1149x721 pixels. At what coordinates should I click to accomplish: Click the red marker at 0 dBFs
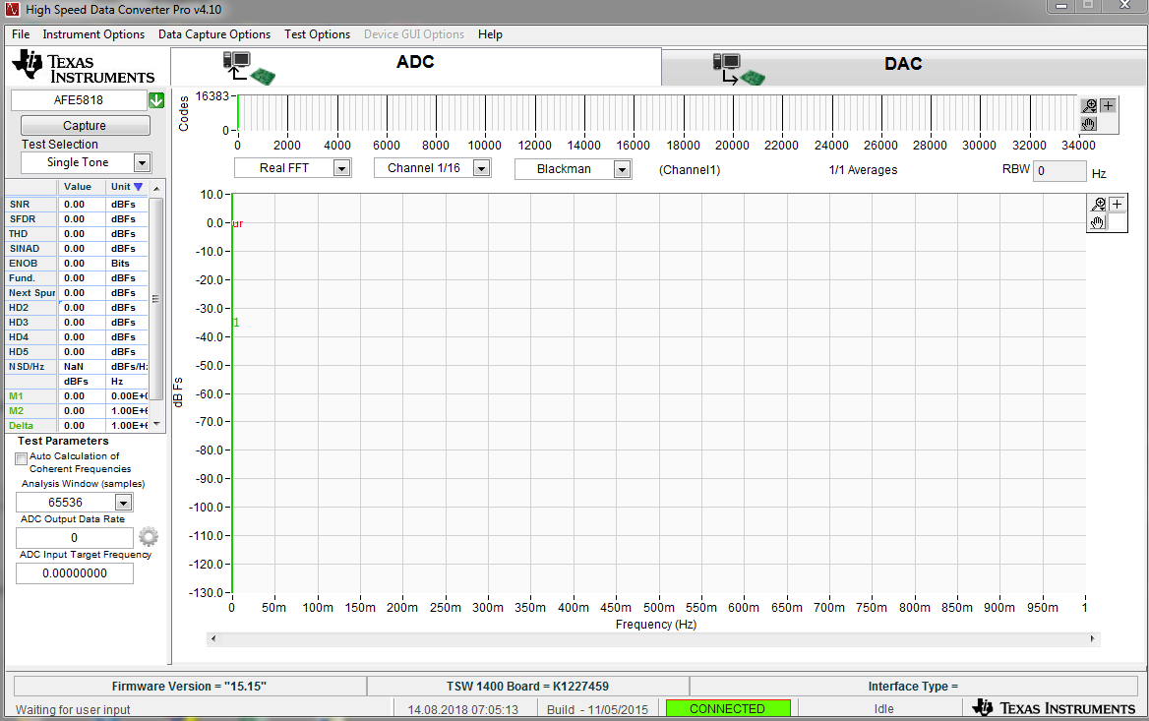[x=237, y=223]
